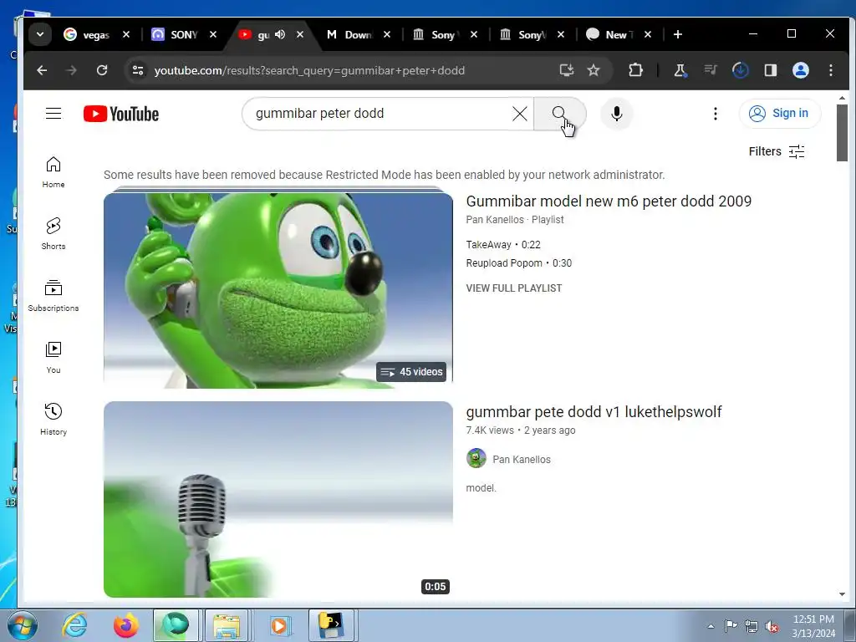Image resolution: width=856 pixels, height=642 pixels.
Task: Bookmark this page with star icon
Action: click(x=594, y=70)
